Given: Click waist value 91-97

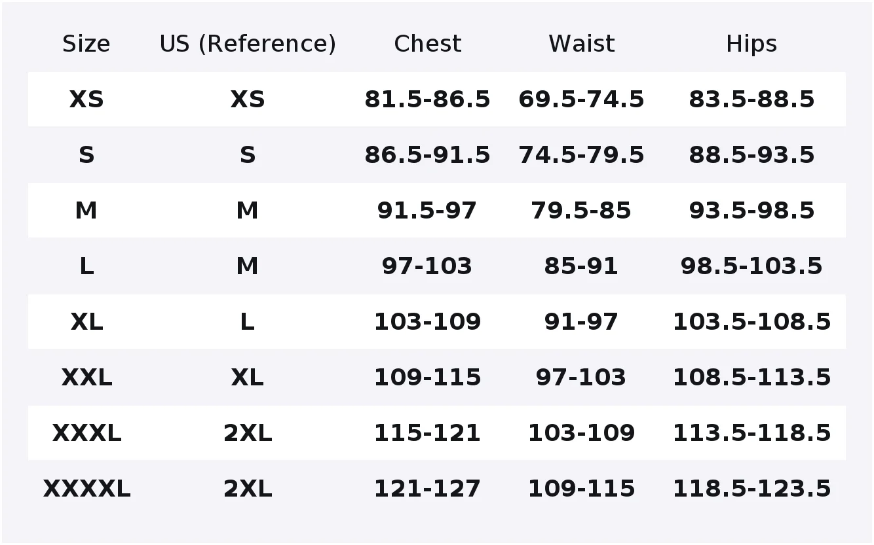Looking at the screenshot, I should [581, 322].
